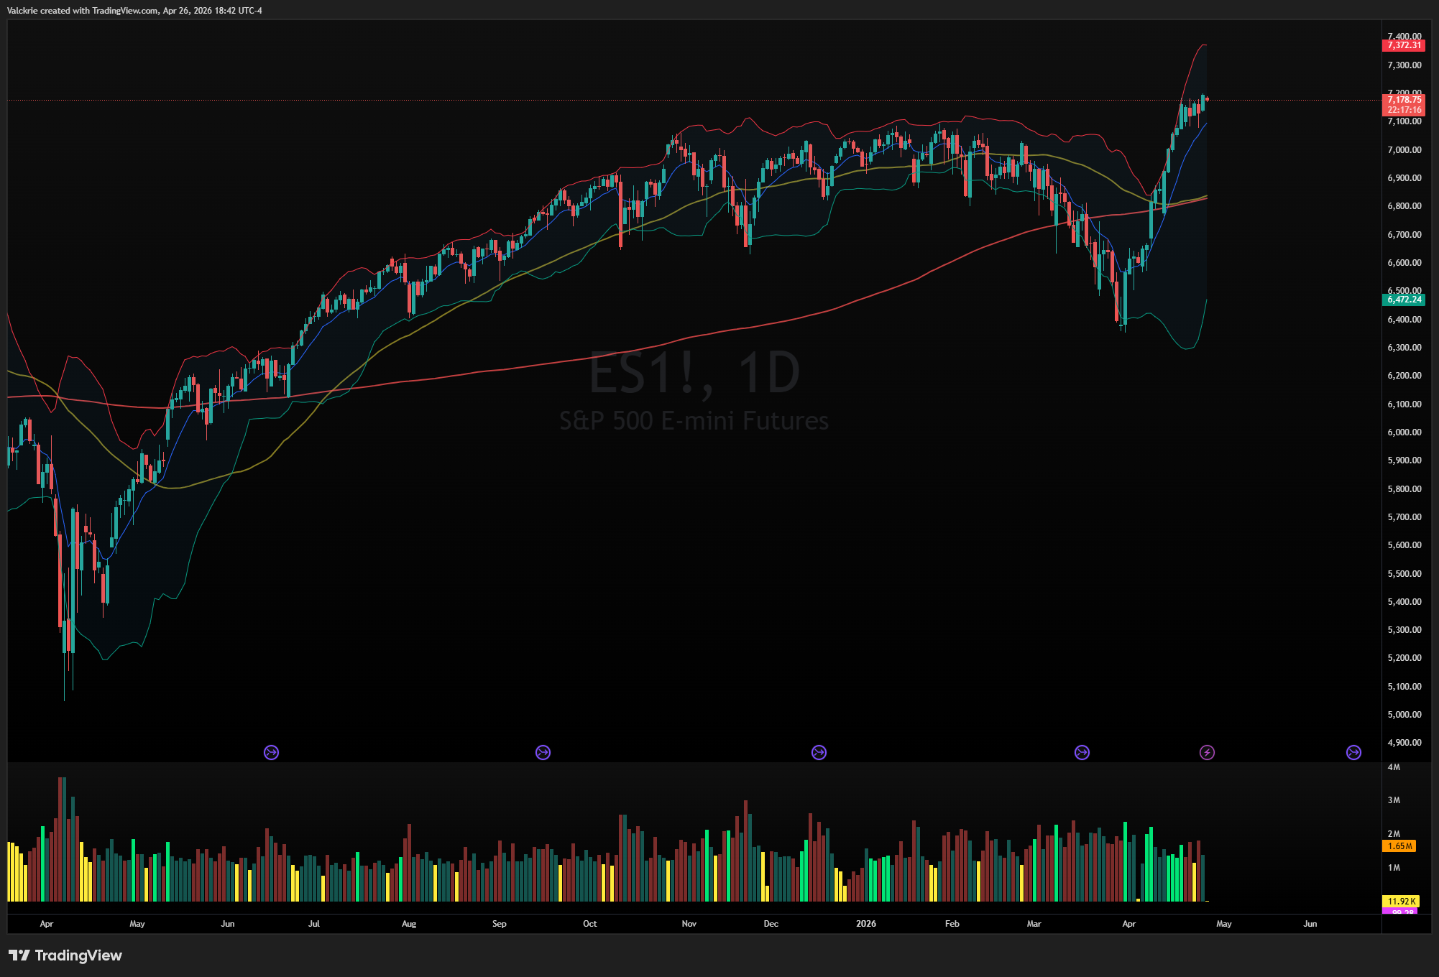This screenshot has height=977, width=1439.
Task: Click the contract rollover icon between Sep and Oct
Action: (543, 752)
